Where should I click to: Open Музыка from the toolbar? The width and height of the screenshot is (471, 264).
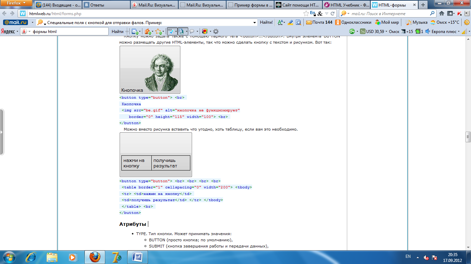pyautogui.click(x=417, y=22)
